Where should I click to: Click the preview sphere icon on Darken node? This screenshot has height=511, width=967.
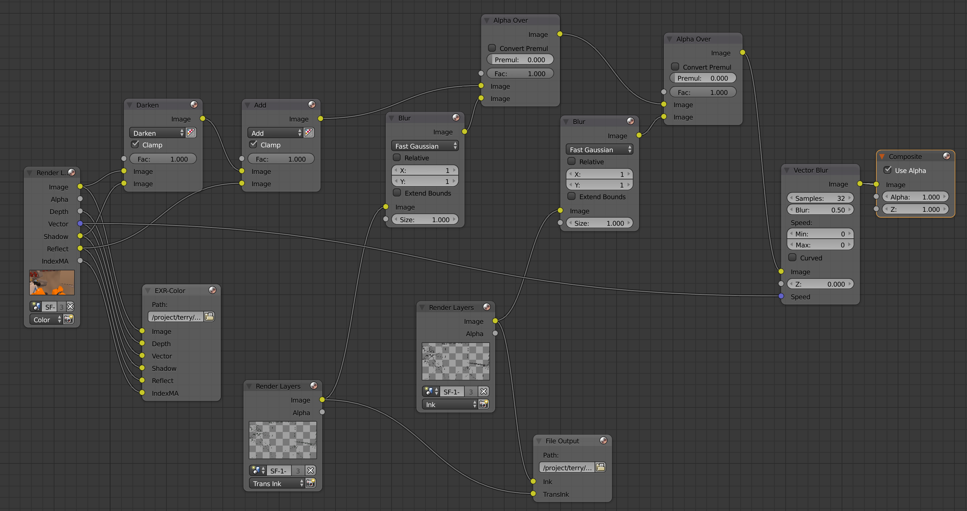(194, 105)
